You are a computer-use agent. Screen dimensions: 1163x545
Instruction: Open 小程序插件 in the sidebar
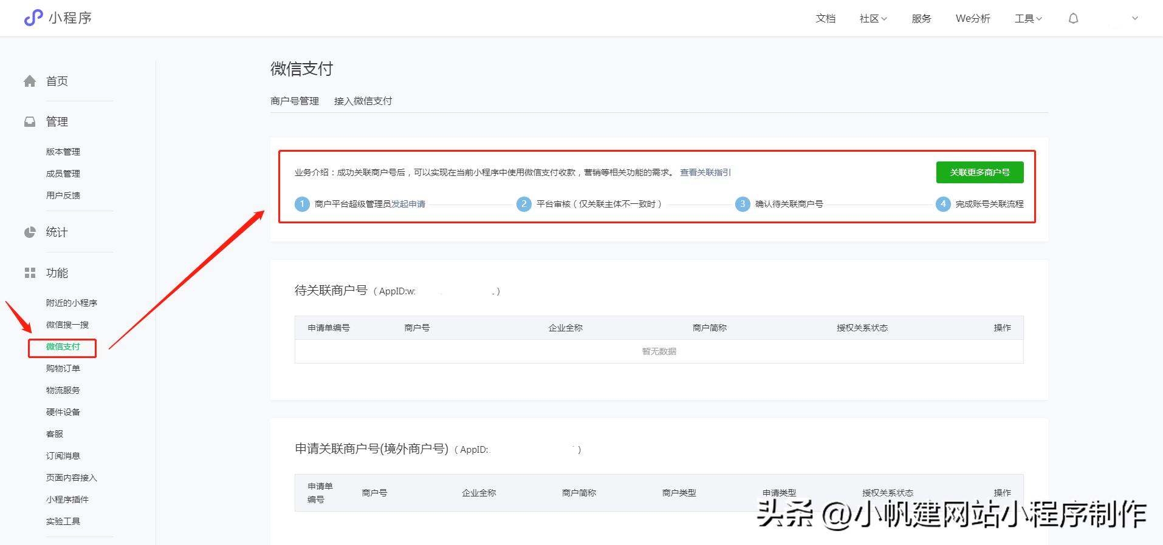point(67,499)
